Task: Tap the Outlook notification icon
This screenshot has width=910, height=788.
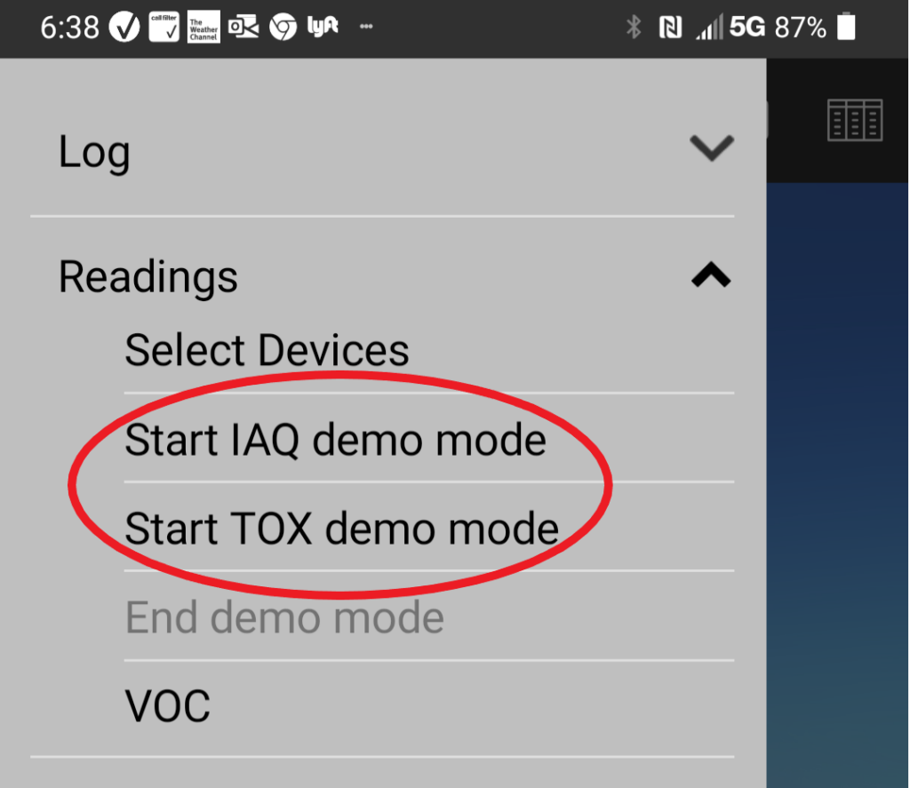Action: click(243, 27)
